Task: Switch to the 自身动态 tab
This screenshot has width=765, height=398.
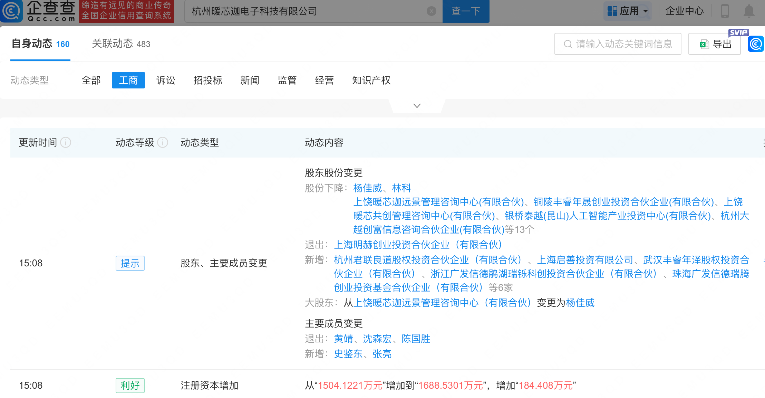Action: point(40,44)
